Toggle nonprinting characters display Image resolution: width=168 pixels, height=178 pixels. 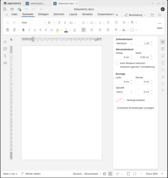click(x=116, y=30)
